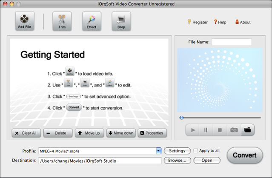272x178 pixels.
Task: Enable the Apply to all checkbox
Action: click(196, 151)
